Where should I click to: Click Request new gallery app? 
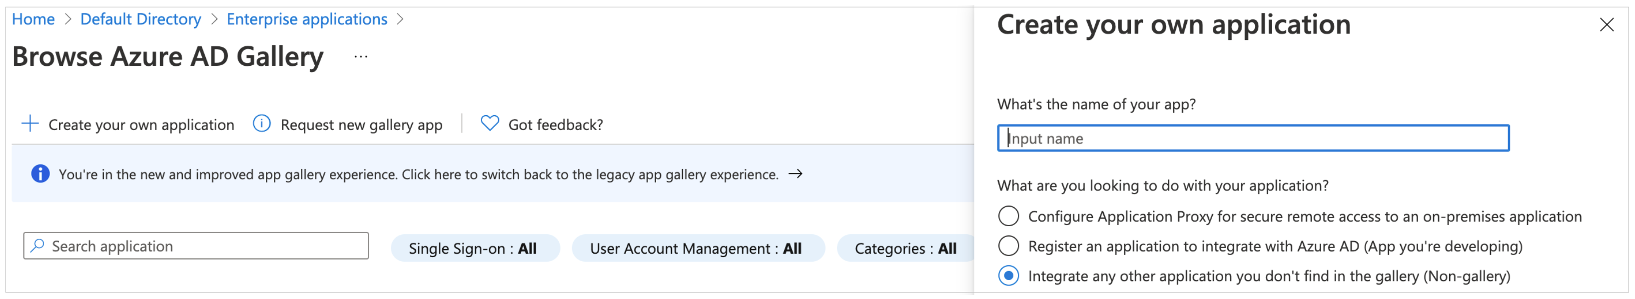[361, 125]
